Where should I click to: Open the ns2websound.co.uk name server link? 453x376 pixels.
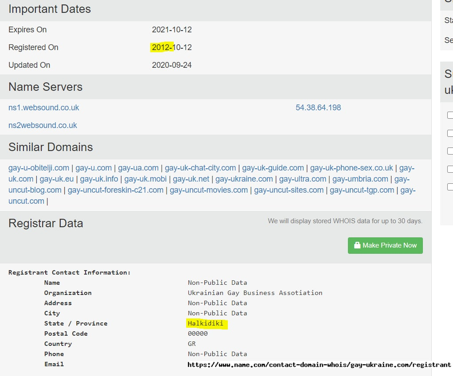point(43,125)
